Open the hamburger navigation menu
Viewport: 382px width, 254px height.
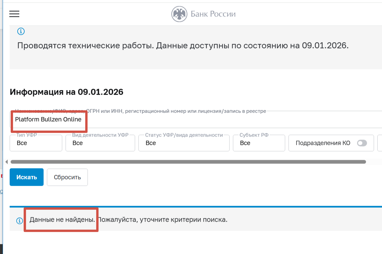click(14, 14)
